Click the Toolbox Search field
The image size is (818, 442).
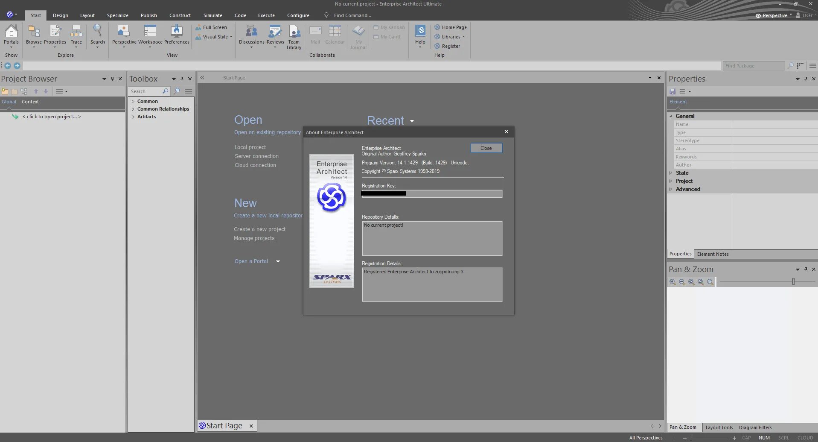coord(145,91)
